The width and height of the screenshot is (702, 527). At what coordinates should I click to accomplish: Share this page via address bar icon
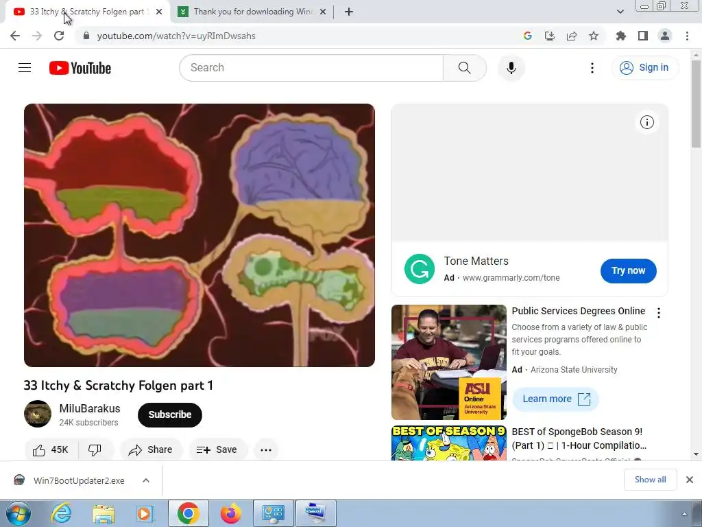coord(572,36)
